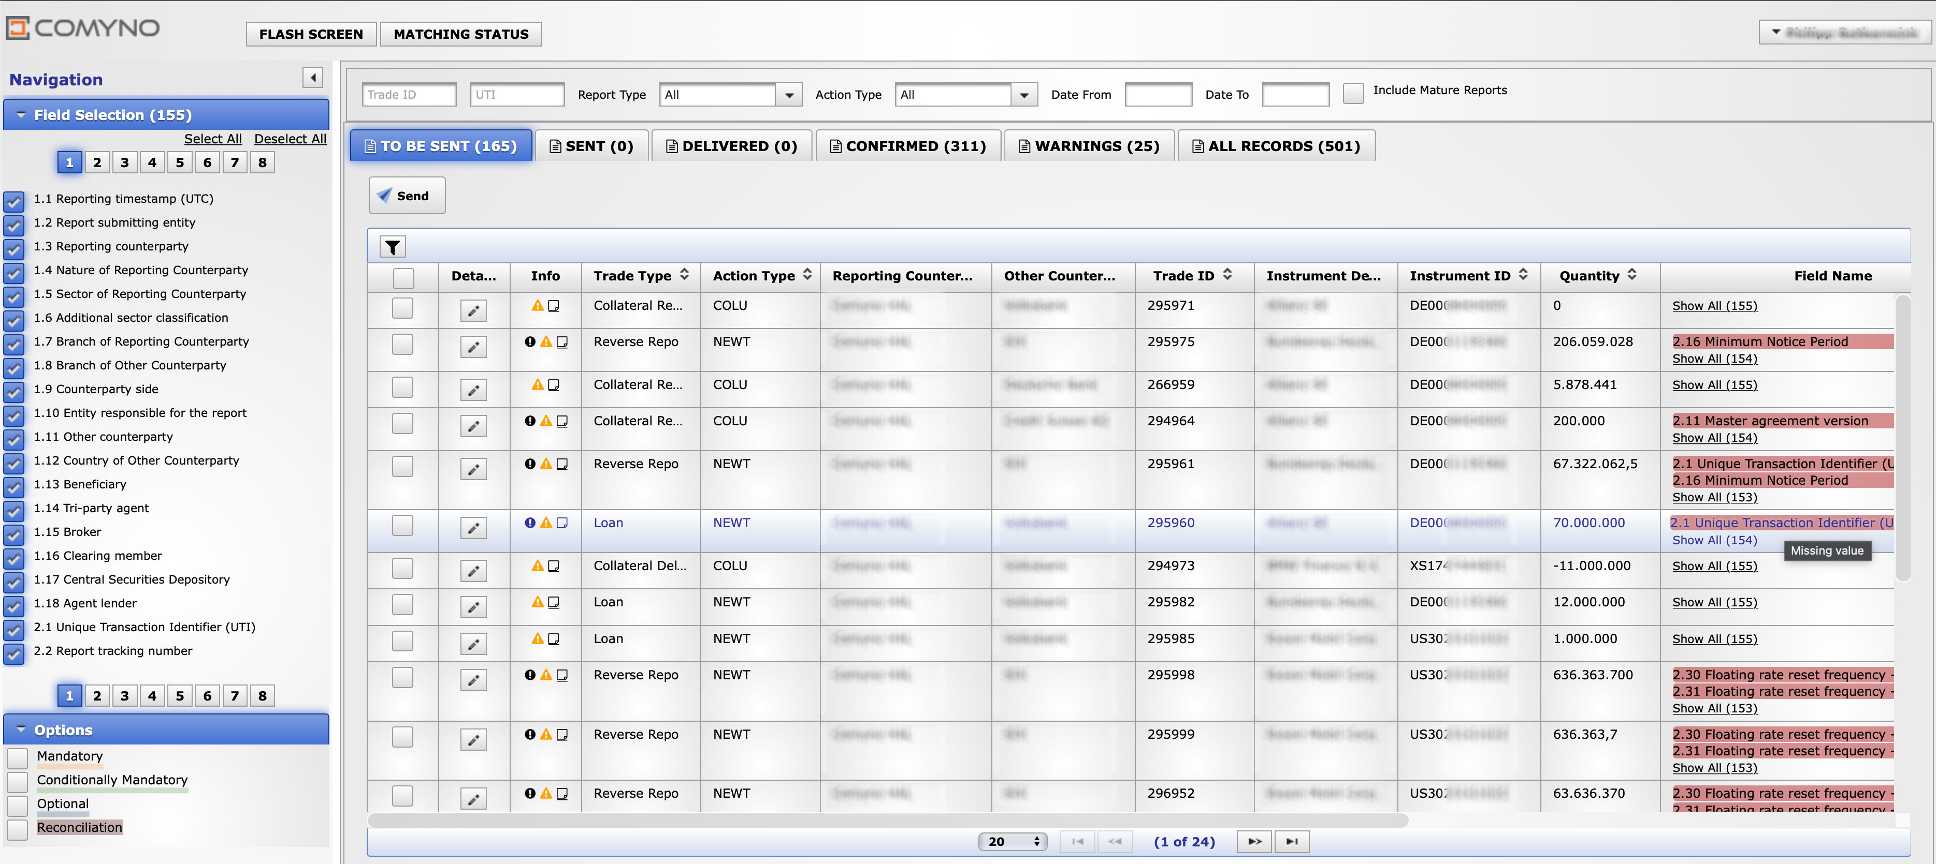The height and width of the screenshot is (864, 1936).
Task: Collapse the Navigation panel arrow
Action: pos(313,77)
